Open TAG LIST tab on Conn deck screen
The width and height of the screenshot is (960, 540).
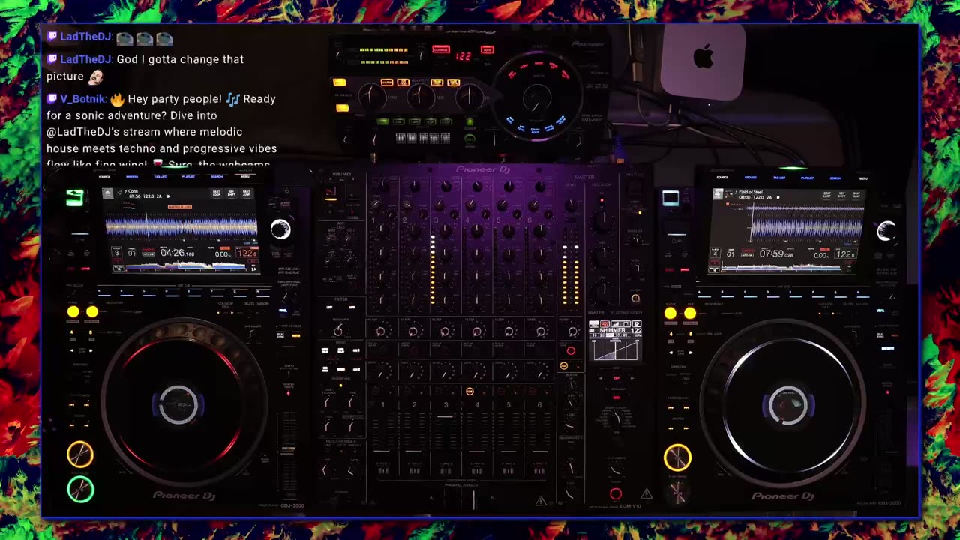click(x=160, y=177)
